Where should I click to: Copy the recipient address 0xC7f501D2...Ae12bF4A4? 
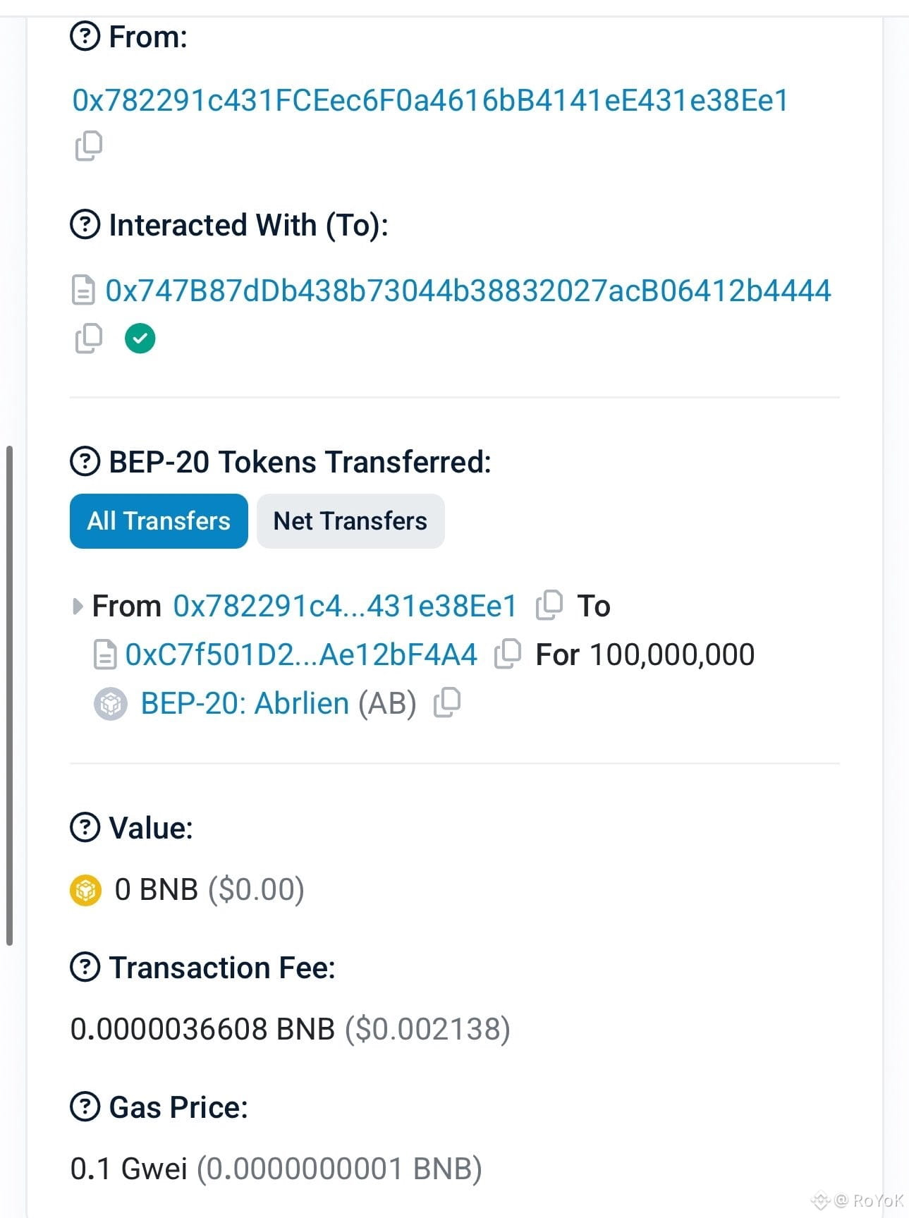(x=508, y=654)
